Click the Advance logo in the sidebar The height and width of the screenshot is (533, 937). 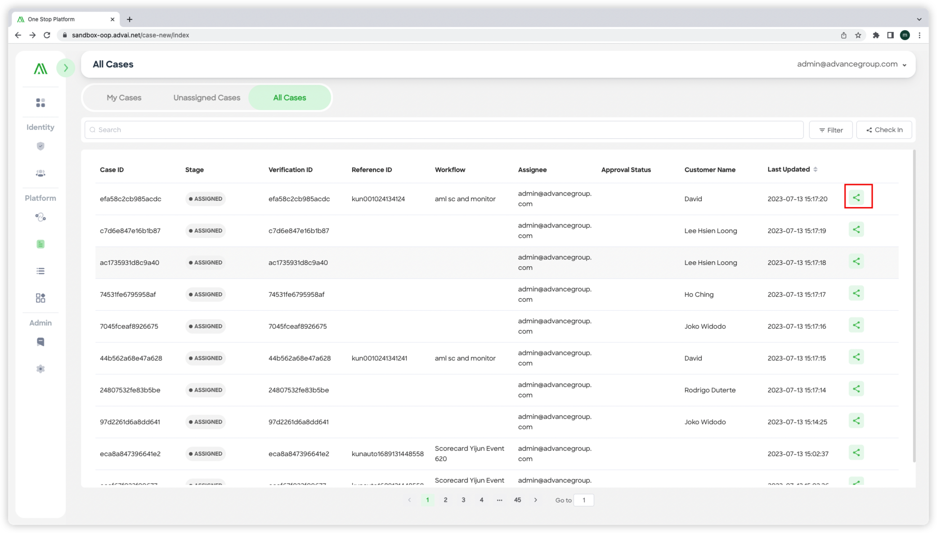tap(40, 69)
